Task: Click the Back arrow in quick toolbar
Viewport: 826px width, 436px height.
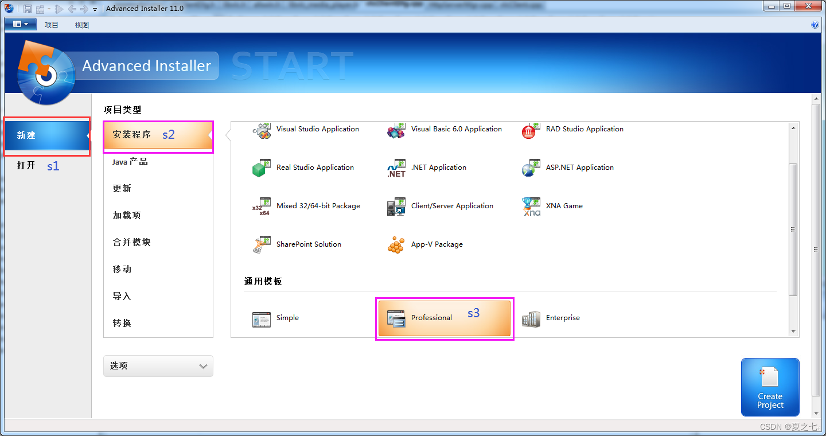Action: pyautogui.click(x=72, y=9)
